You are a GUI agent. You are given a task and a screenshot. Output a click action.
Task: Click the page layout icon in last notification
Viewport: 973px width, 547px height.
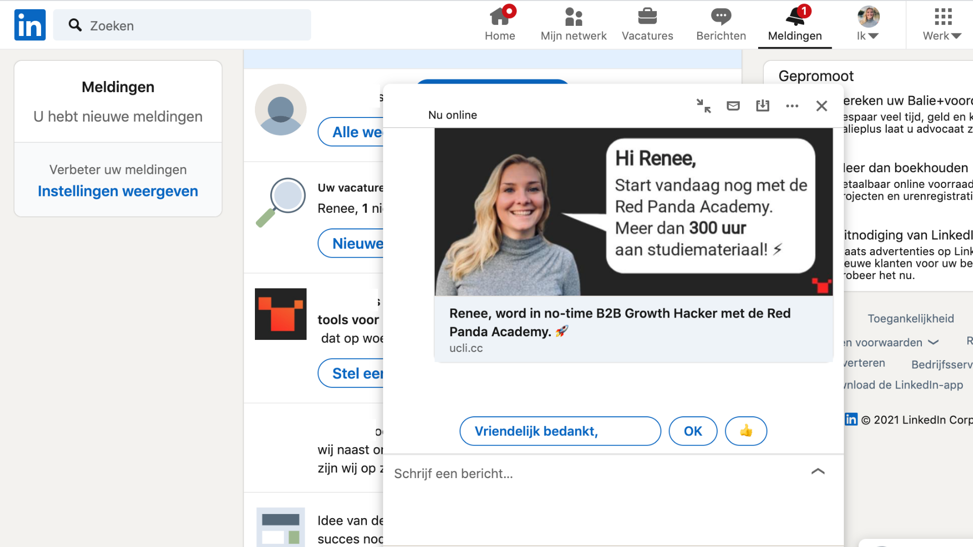click(281, 527)
